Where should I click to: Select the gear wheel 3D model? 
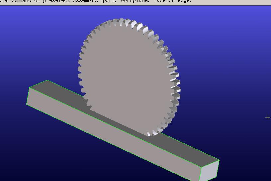tap(129, 77)
